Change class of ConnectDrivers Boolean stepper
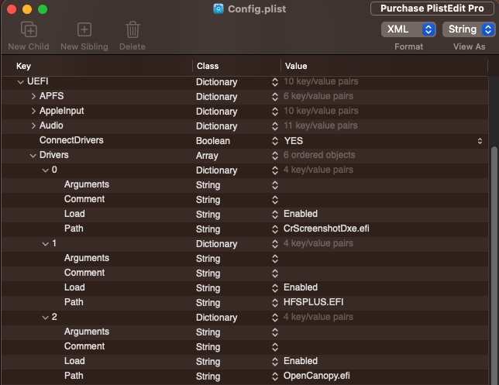 [x=275, y=141]
